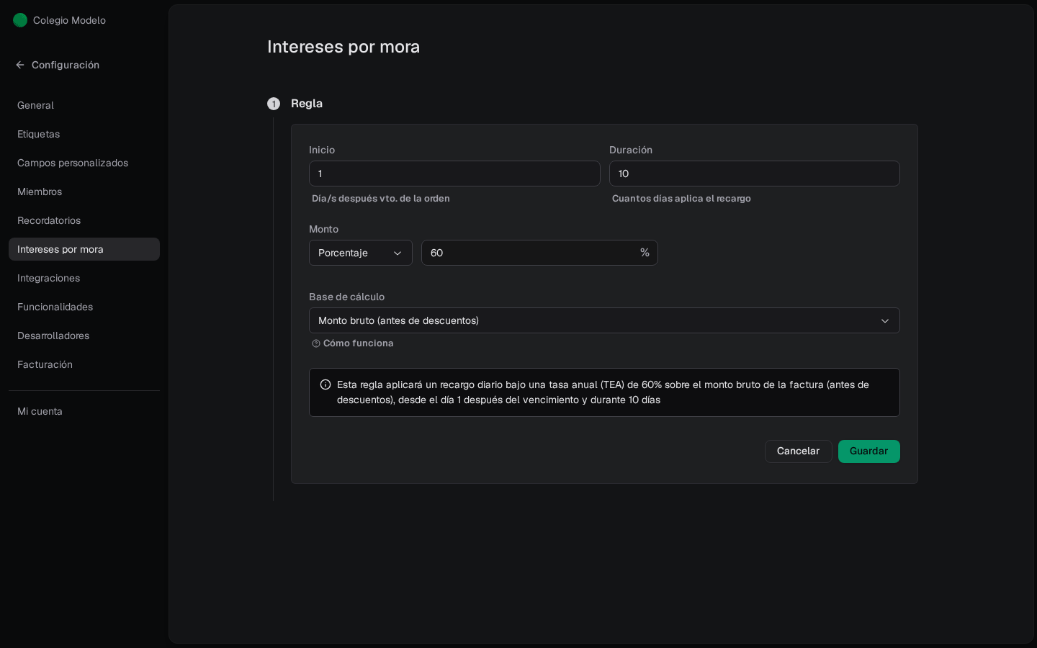Click the green Colegio Modelo logo icon
The height and width of the screenshot is (648, 1037).
pyautogui.click(x=20, y=20)
